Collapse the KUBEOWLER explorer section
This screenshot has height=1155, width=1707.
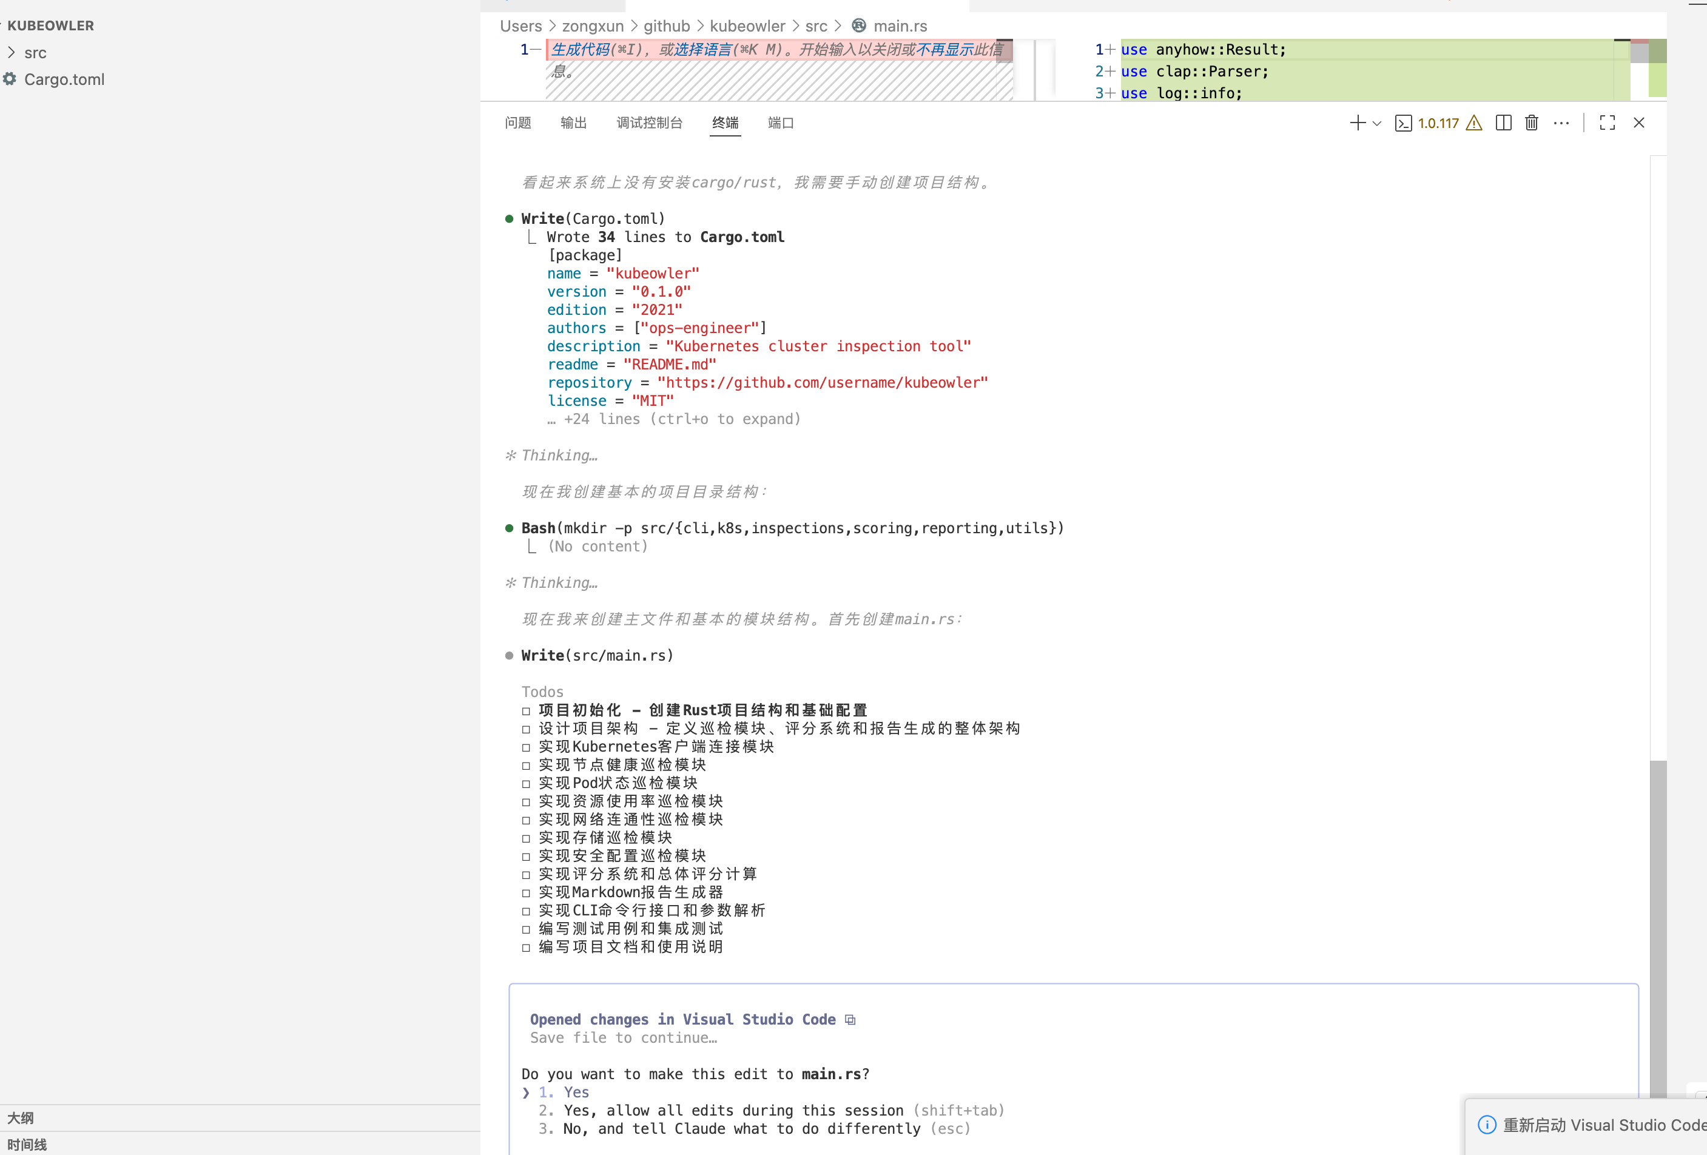(x=51, y=25)
